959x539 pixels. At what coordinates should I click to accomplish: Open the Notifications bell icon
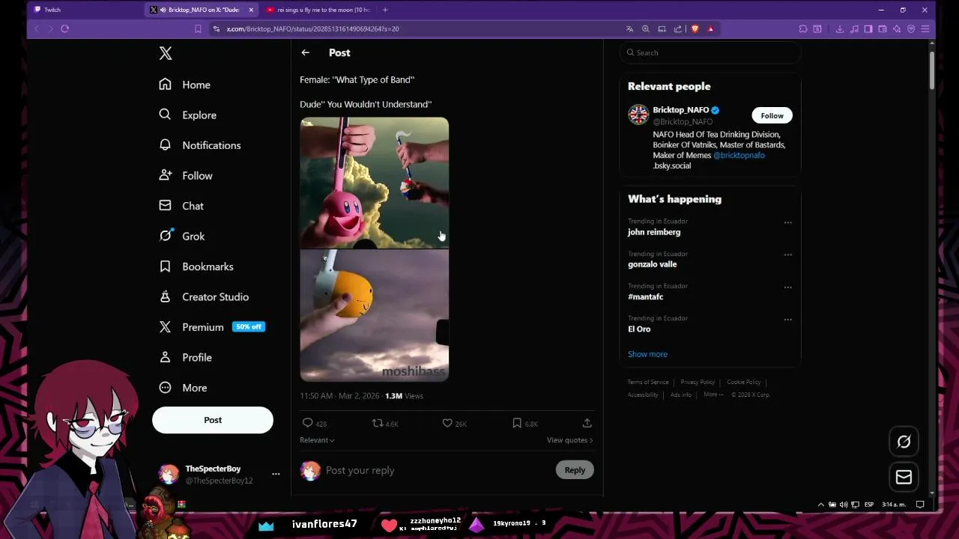coord(166,145)
